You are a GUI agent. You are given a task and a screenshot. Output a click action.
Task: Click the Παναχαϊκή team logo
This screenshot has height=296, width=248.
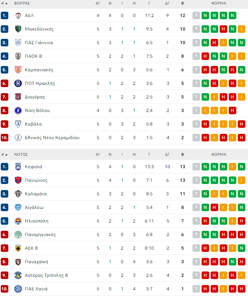(18, 262)
